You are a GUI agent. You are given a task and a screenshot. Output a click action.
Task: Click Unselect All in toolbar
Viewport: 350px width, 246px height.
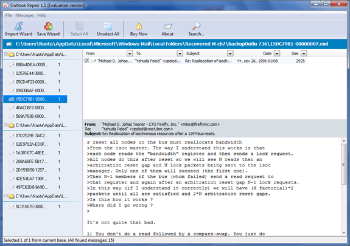[x=108, y=29]
